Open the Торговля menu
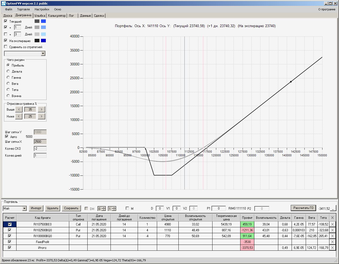The height and width of the screenshot is (264, 339). (x=23, y=9)
